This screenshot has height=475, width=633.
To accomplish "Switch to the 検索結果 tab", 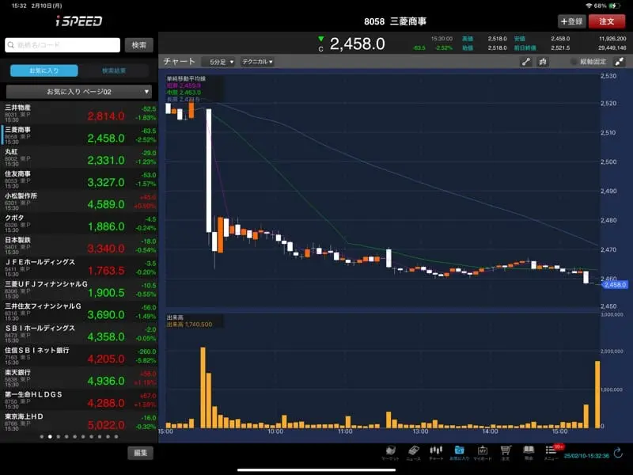I will pos(116,70).
